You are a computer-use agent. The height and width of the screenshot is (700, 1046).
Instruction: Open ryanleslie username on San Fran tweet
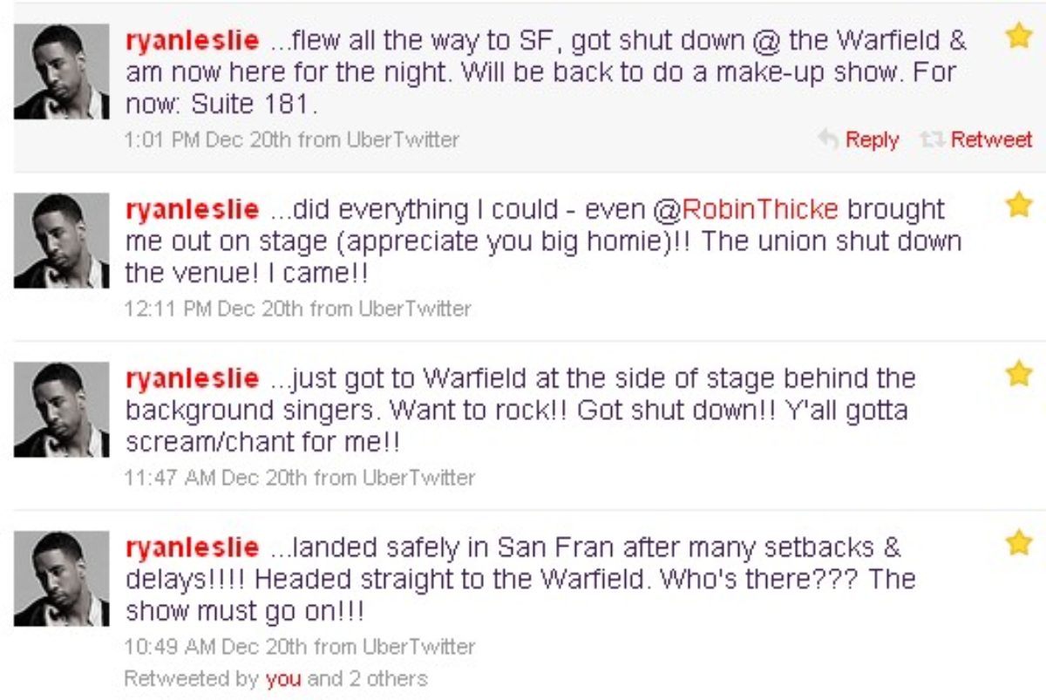pyautogui.click(x=192, y=548)
